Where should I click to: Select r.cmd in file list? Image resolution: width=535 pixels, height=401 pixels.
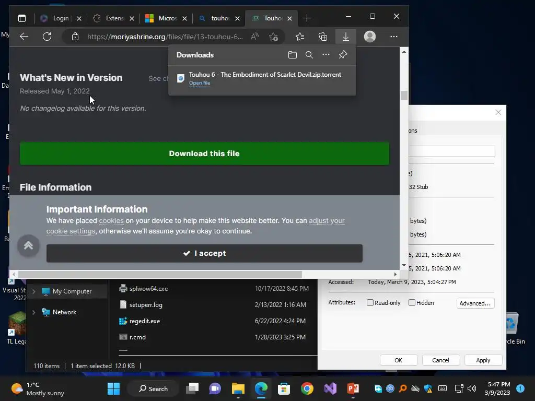click(x=137, y=337)
